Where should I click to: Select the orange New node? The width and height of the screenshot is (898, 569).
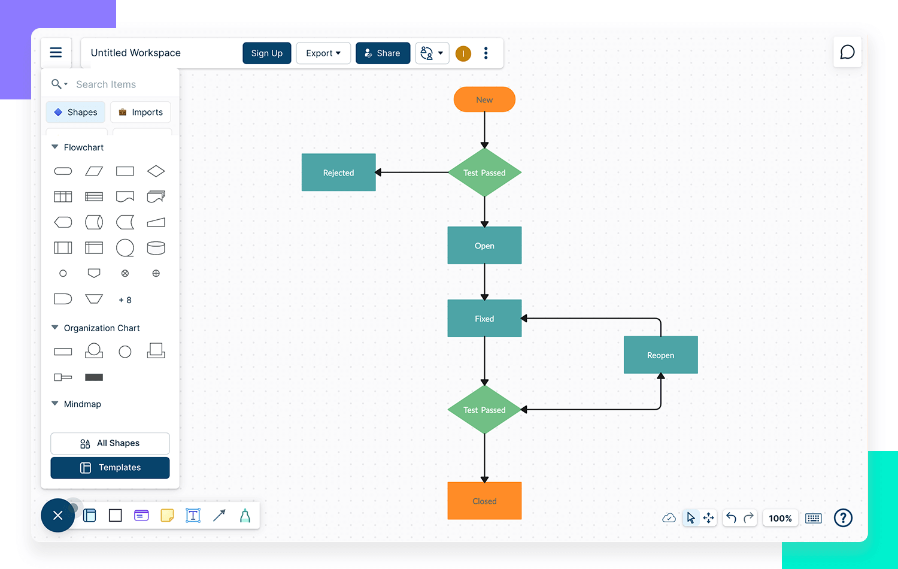(484, 99)
